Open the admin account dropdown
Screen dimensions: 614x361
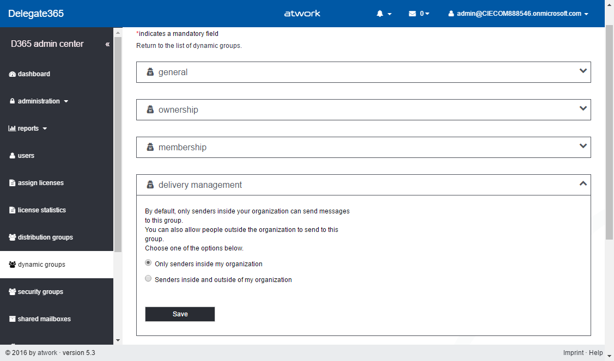[x=518, y=14]
